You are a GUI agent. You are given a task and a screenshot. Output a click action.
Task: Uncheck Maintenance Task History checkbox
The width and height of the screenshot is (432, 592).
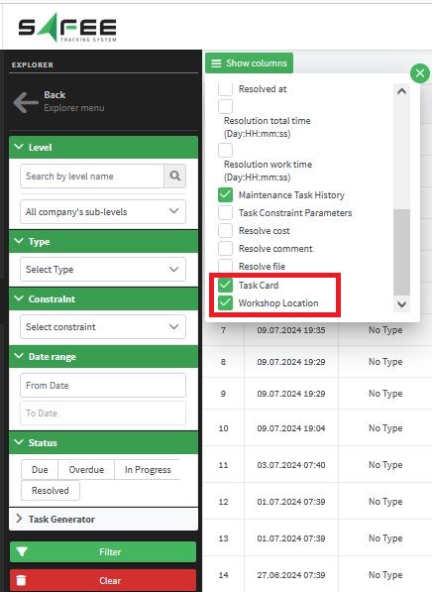click(225, 194)
